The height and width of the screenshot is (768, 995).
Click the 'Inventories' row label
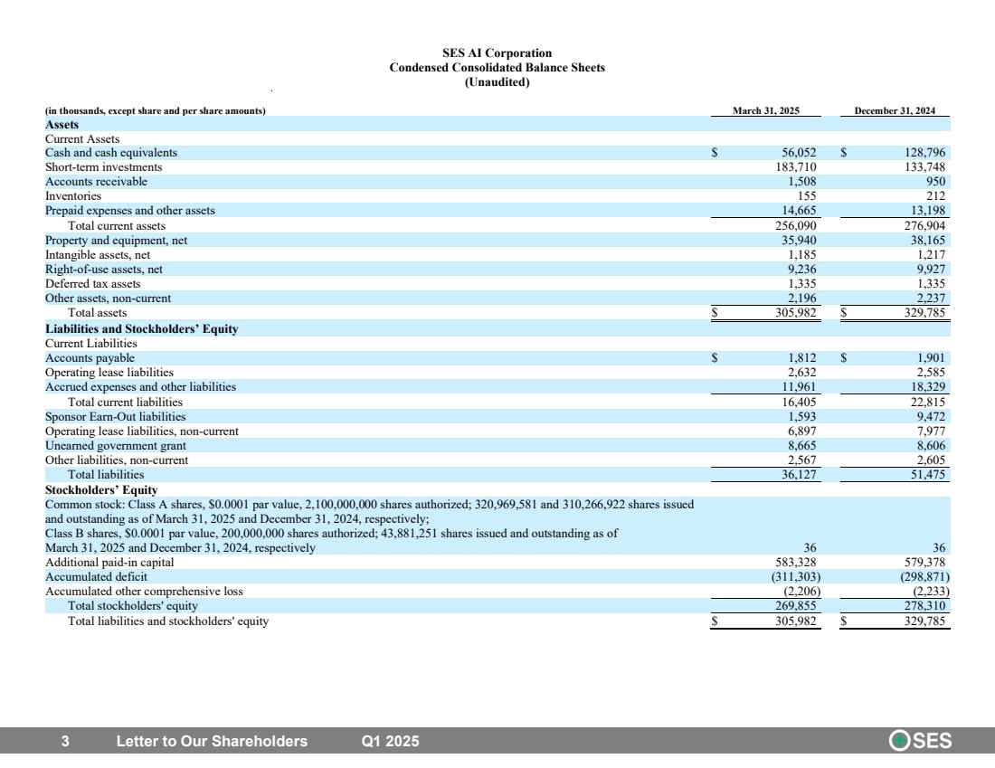[x=73, y=196]
